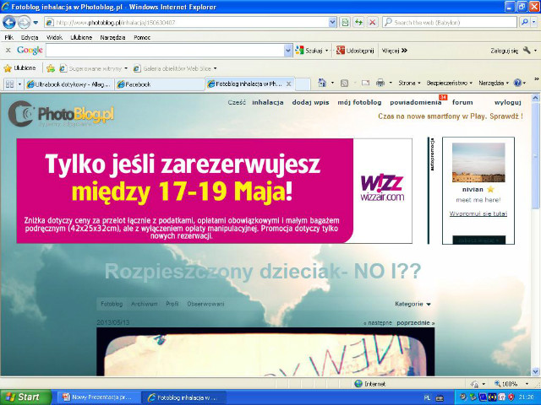Refresh the page with the green arrows icon

click(x=358, y=23)
